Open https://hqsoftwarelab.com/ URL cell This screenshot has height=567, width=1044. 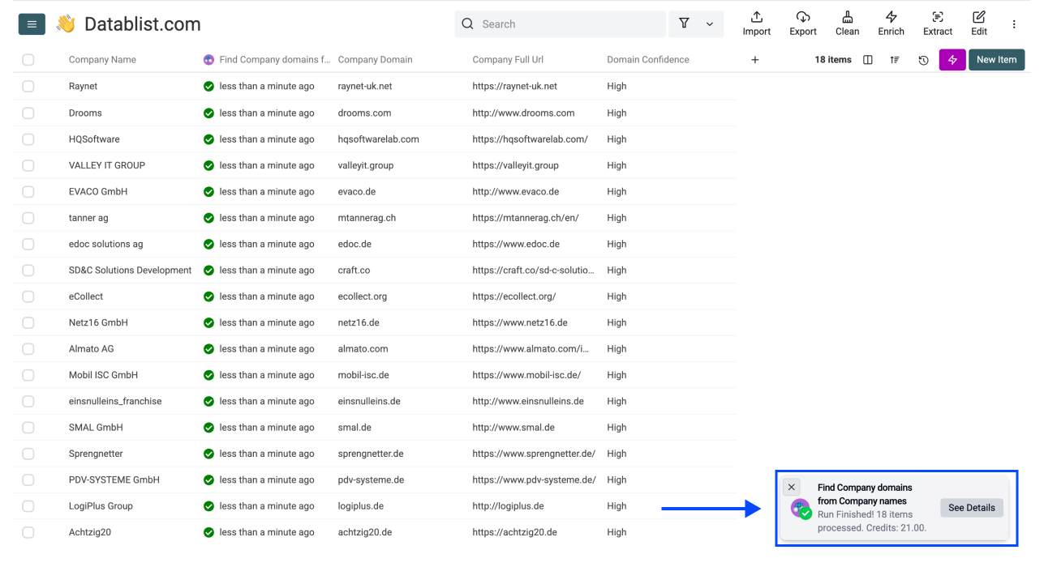[530, 139]
